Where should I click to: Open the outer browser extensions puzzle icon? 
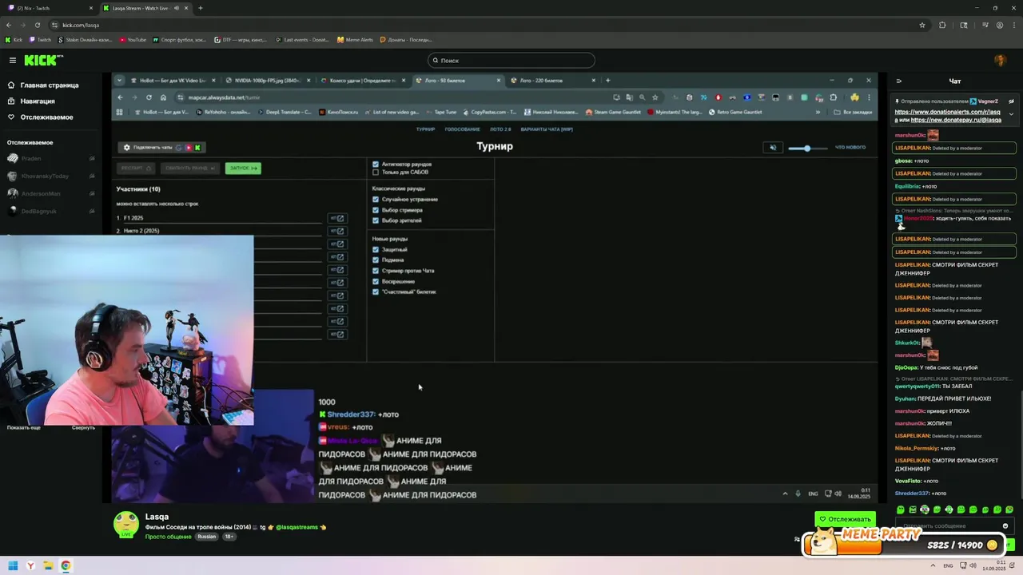click(x=942, y=25)
